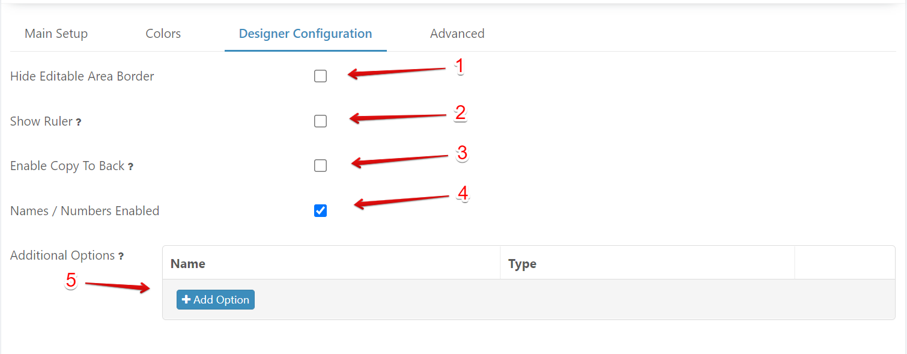Click the Additional Options help question mark
This screenshot has width=907, height=354.
121,257
